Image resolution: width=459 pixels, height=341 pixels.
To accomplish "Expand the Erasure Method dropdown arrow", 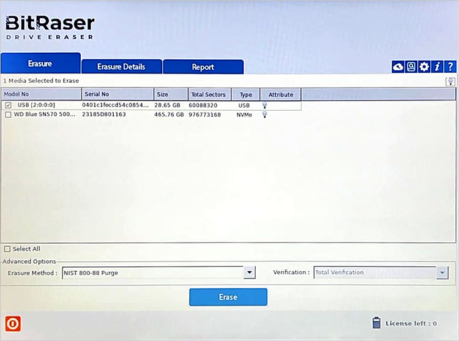I will 250,272.
